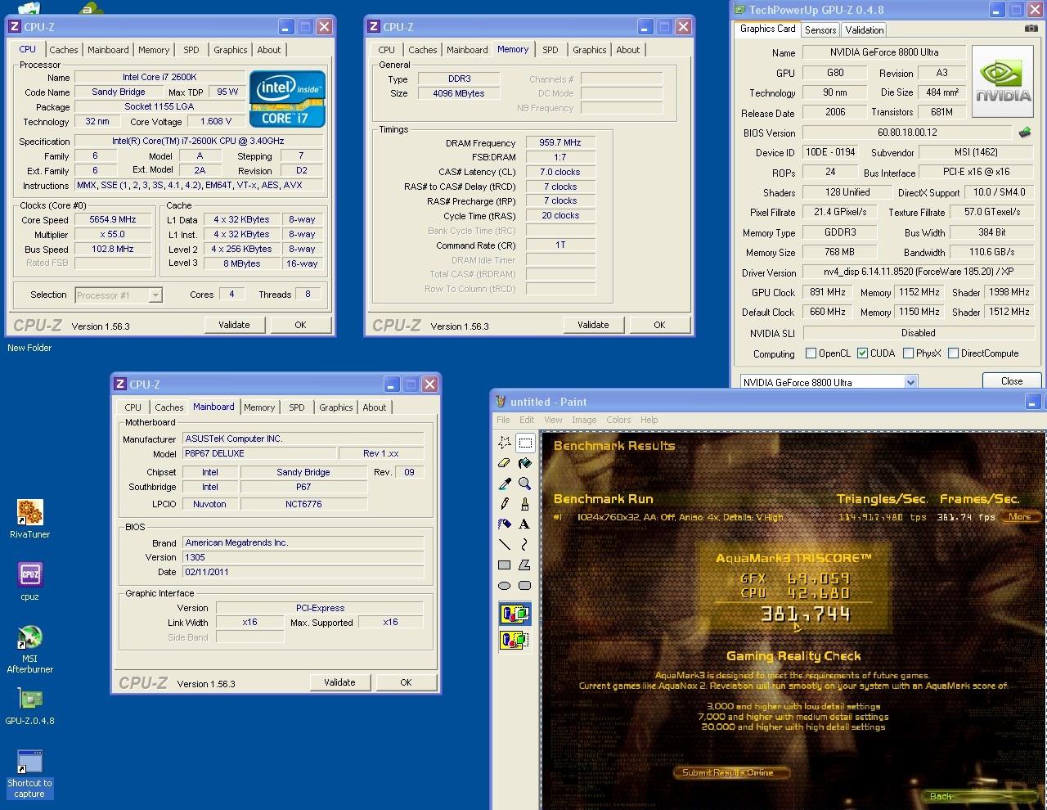The image size is (1047, 810).
Task: Choose the Fill With Color bucket tool
Action: pyautogui.click(x=525, y=463)
